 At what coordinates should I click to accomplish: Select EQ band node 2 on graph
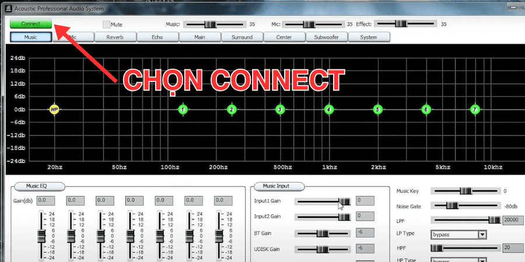click(232, 109)
